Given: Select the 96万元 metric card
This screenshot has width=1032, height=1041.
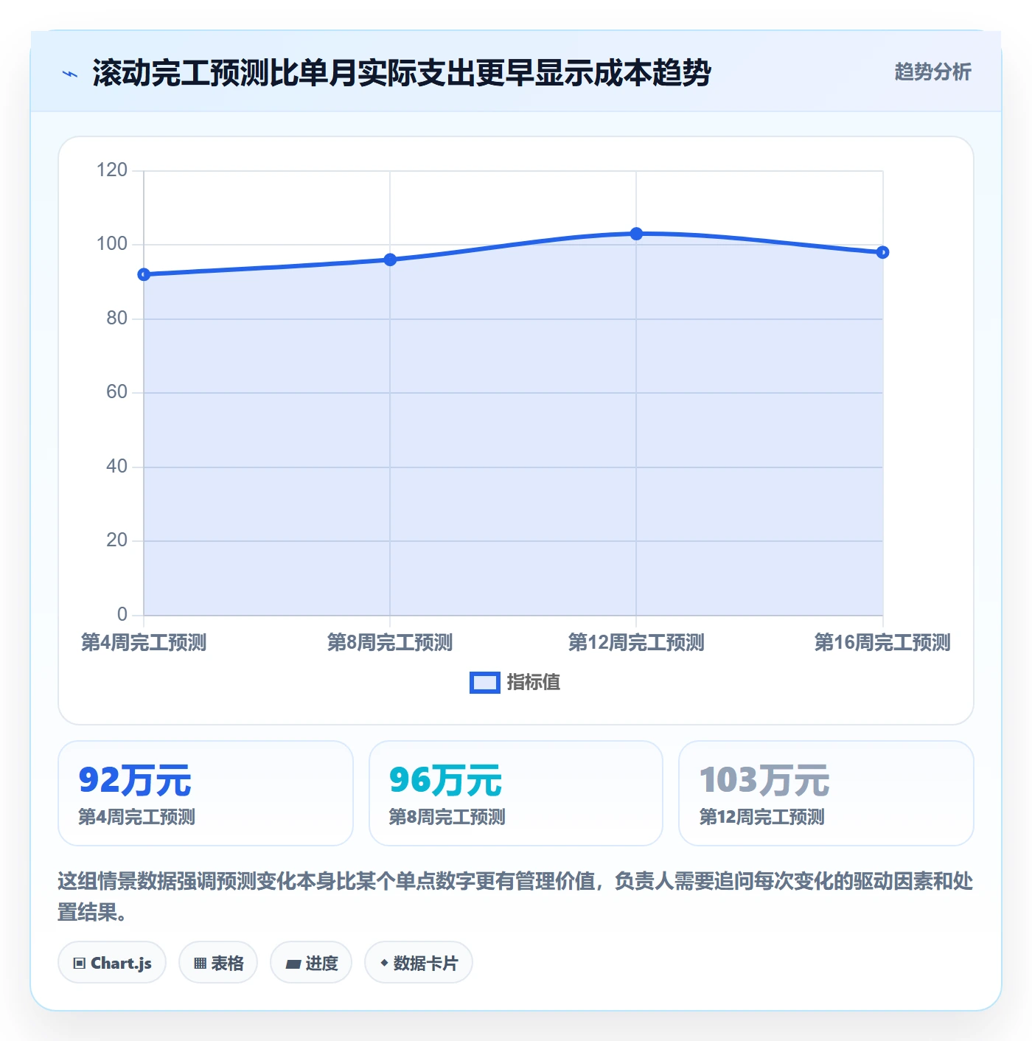Looking at the screenshot, I should tap(516, 793).
